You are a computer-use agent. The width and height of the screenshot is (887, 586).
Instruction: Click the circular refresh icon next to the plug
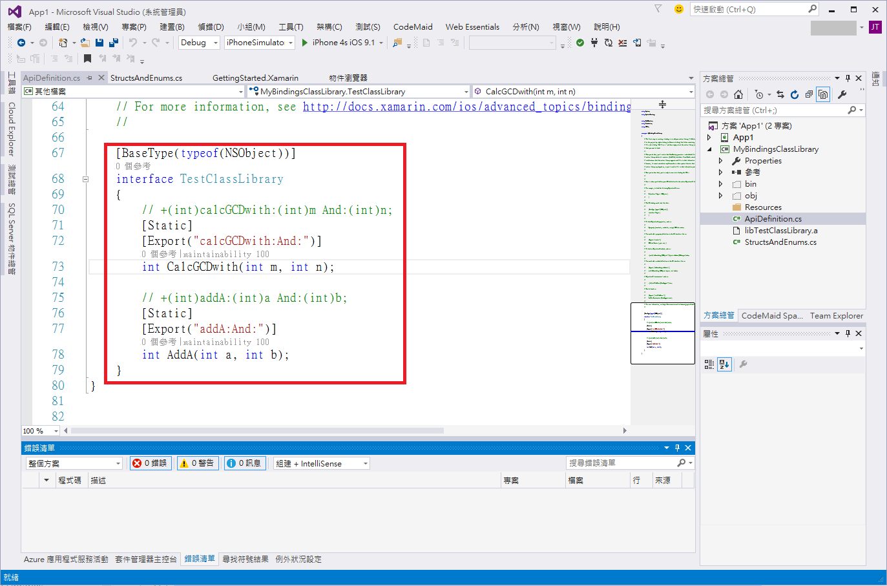[x=609, y=43]
